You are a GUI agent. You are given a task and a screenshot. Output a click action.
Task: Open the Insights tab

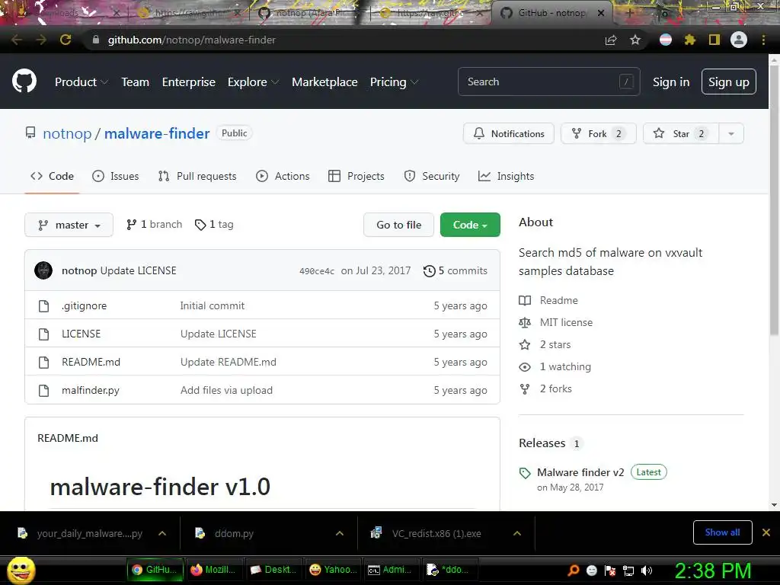click(x=506, y=176)
